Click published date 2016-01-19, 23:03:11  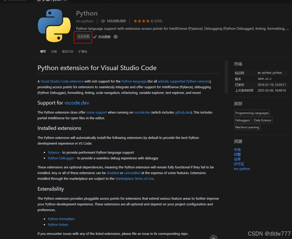(272, 85)
